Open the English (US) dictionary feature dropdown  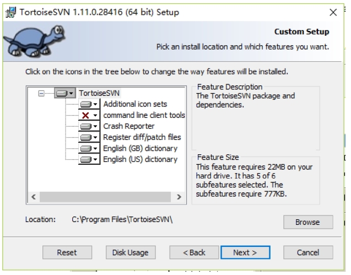[x=89, y=159]
